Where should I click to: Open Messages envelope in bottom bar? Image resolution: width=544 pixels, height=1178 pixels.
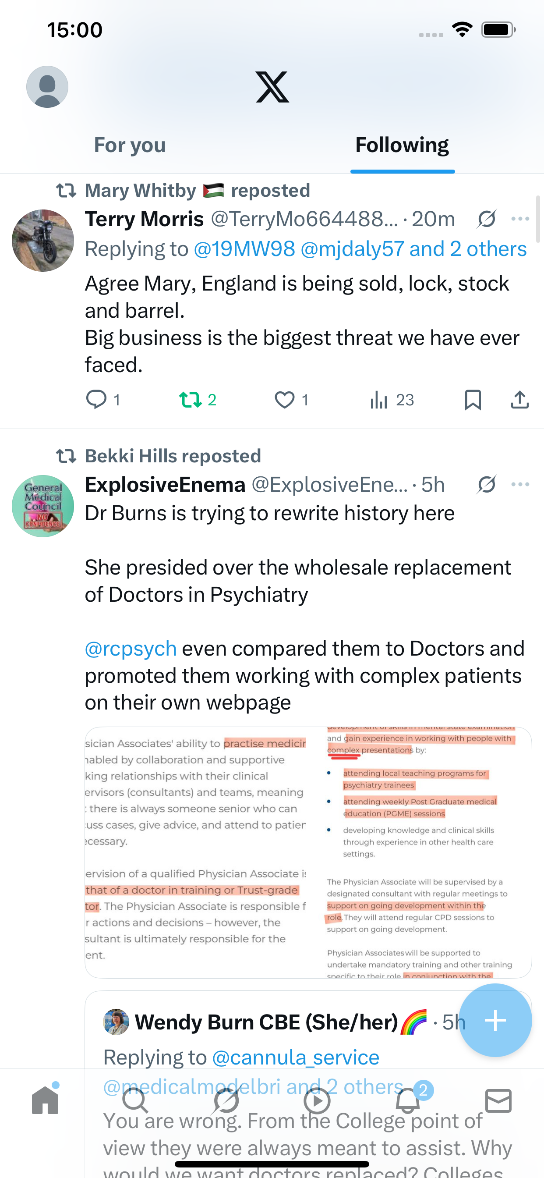tap(498, 1100)
